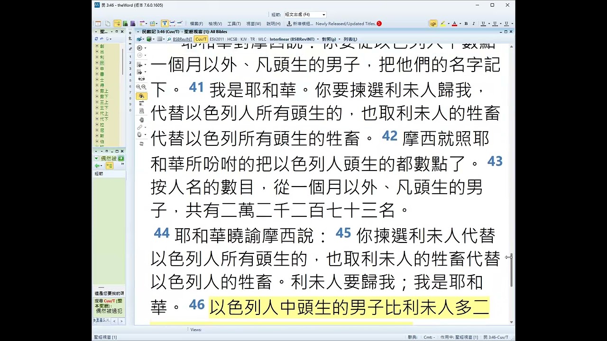Screen dimensions: 607x341
Task: Click the 列表(L) button
Action: coord(350,39)
